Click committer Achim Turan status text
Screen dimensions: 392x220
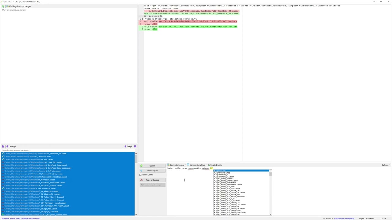coord(21,218)
